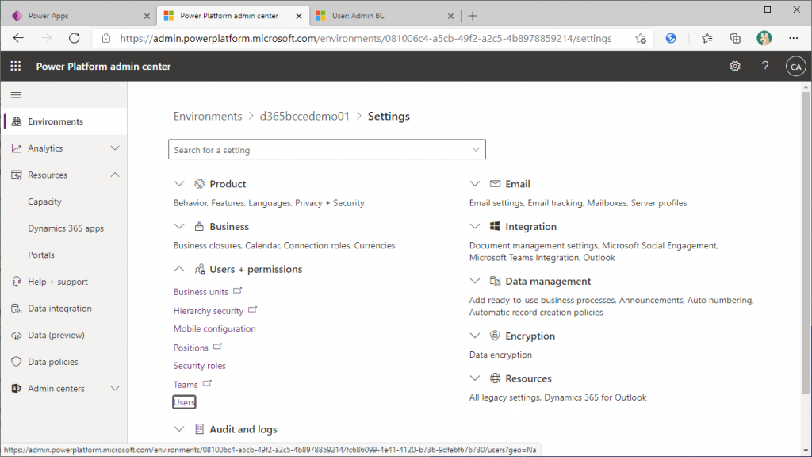
Task: Collapse Users + permissions section
Action: 179,269
